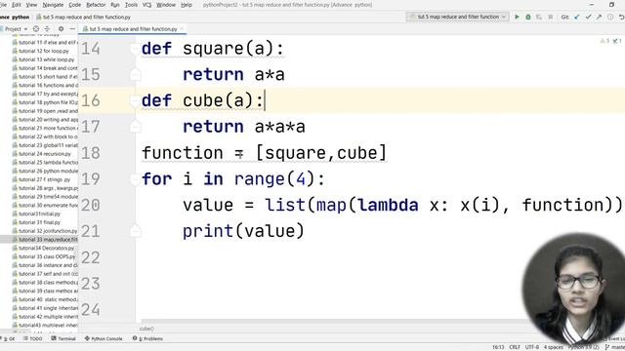
Task: Hide the Project panel with minus icon
Action: tap(72, 29)
